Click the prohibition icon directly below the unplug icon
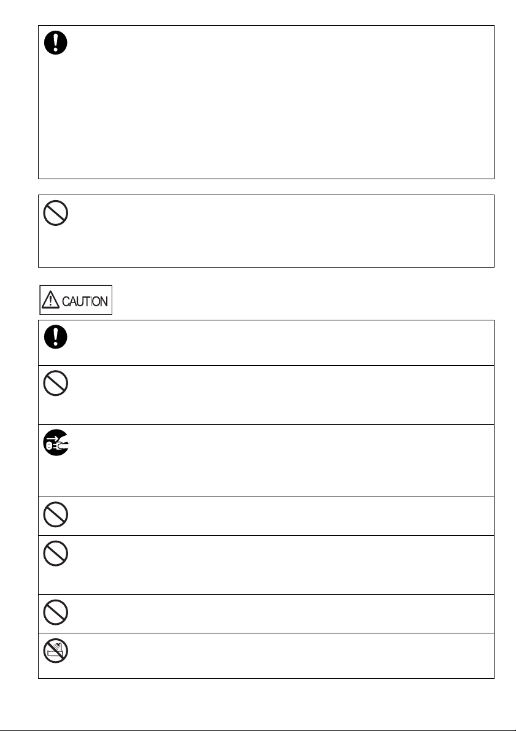 (56, 516)
